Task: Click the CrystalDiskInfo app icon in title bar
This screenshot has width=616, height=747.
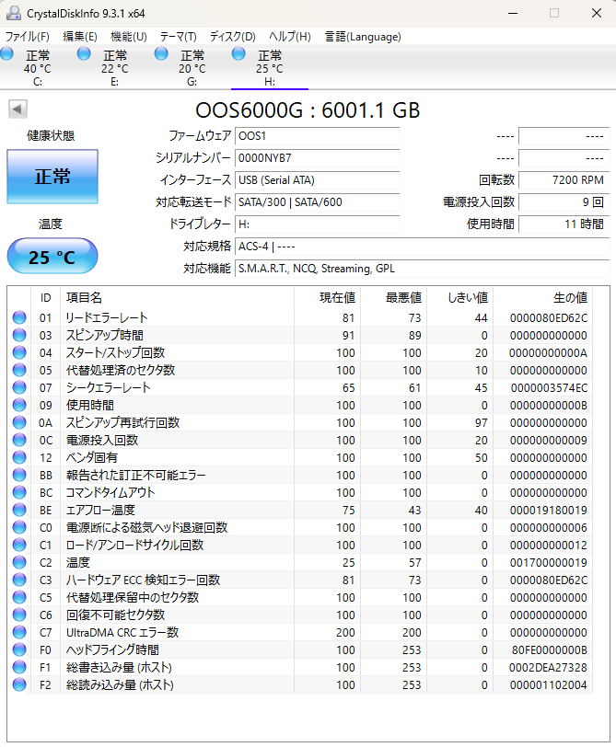Action: click(x=13, y=13)
